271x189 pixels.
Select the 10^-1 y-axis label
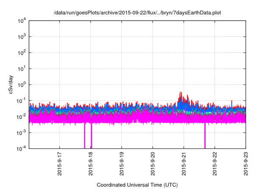click(x=21, y=101)
